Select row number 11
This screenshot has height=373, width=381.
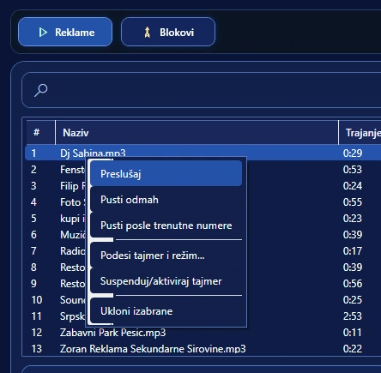37,316
